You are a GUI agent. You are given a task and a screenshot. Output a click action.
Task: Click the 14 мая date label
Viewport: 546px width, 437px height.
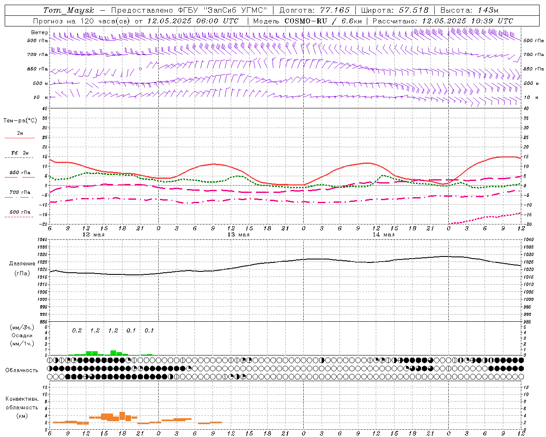pyautogui.click(x=383, y=235)
